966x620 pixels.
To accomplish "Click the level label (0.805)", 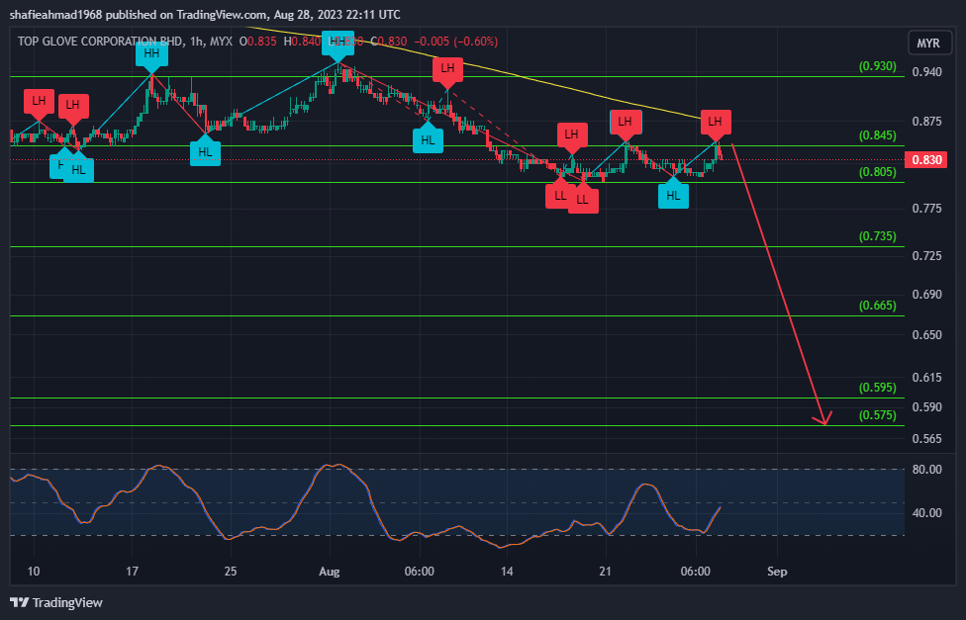I will [877, 172].
